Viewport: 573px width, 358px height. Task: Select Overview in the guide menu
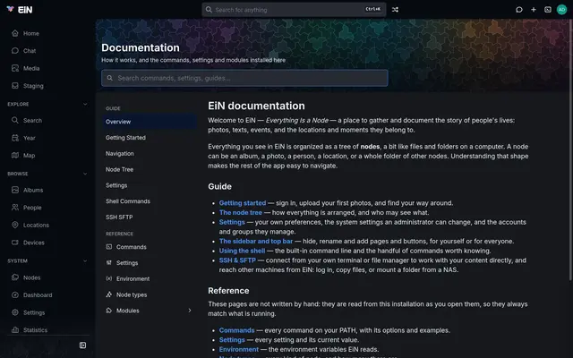(x=150, y=122)
